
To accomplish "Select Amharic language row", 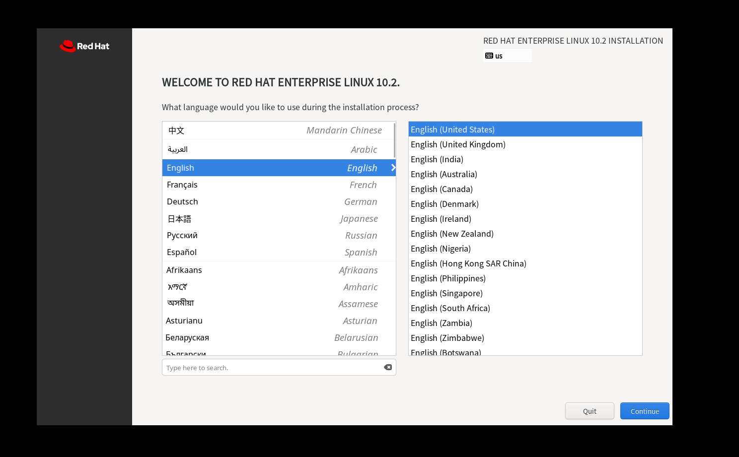I will [279, 287].
